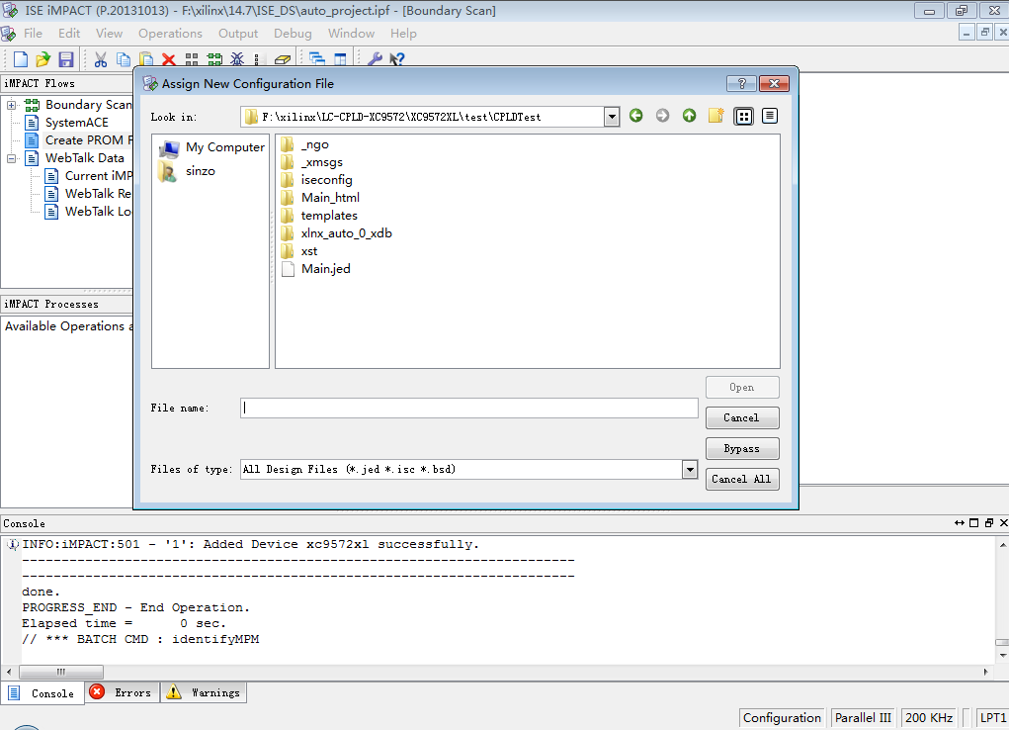Click the Cancel All button

(742, 479)
